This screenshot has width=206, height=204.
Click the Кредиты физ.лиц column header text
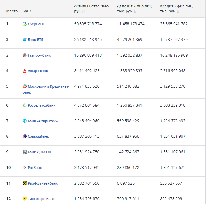[x=176, y=8]
